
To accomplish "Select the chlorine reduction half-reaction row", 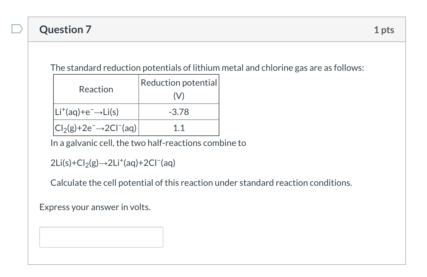I will click(136, 128).
